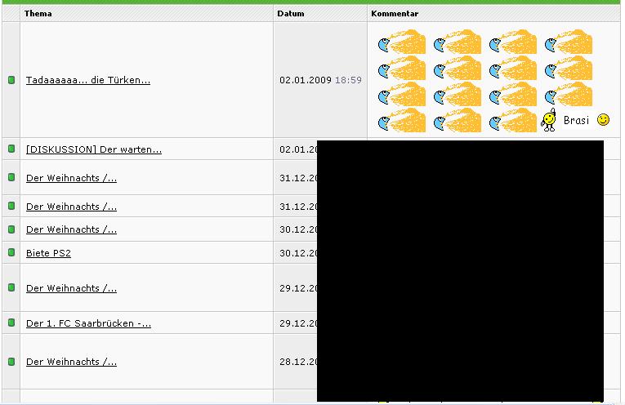Open the Weihnachts thread dated 29.12

click(x=71, y=288)
